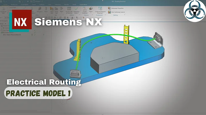206x115 pixels.
Task: Click the Create Terminals icon
Action: click(85, 9)
